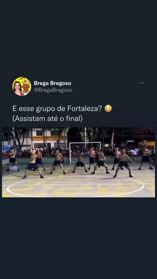The width and height of the screenshot is (157, 279).
Task: Play the dance group video
Action: click(x=78, y=162)
